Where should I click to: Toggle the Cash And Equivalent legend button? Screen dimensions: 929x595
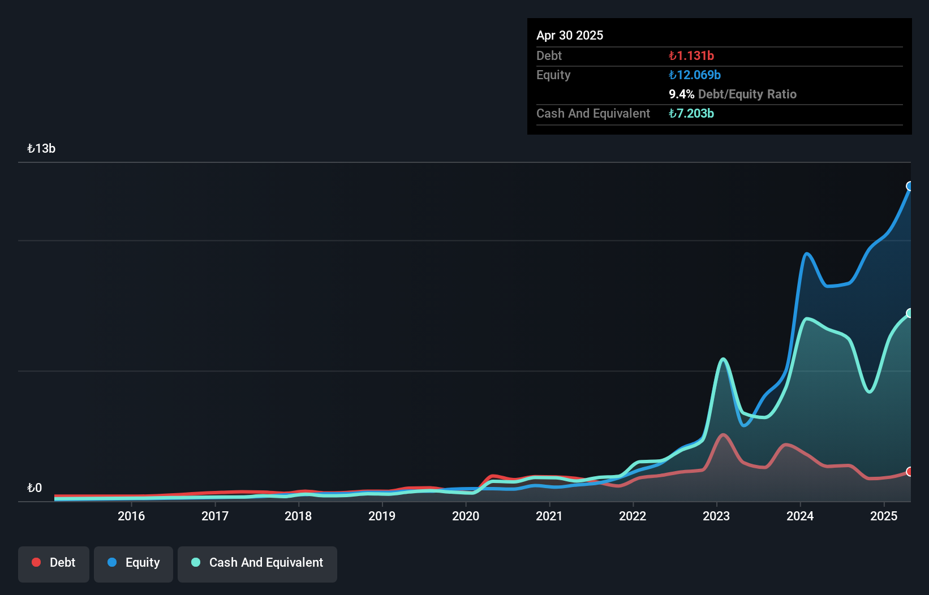click(x=257, y=564)
